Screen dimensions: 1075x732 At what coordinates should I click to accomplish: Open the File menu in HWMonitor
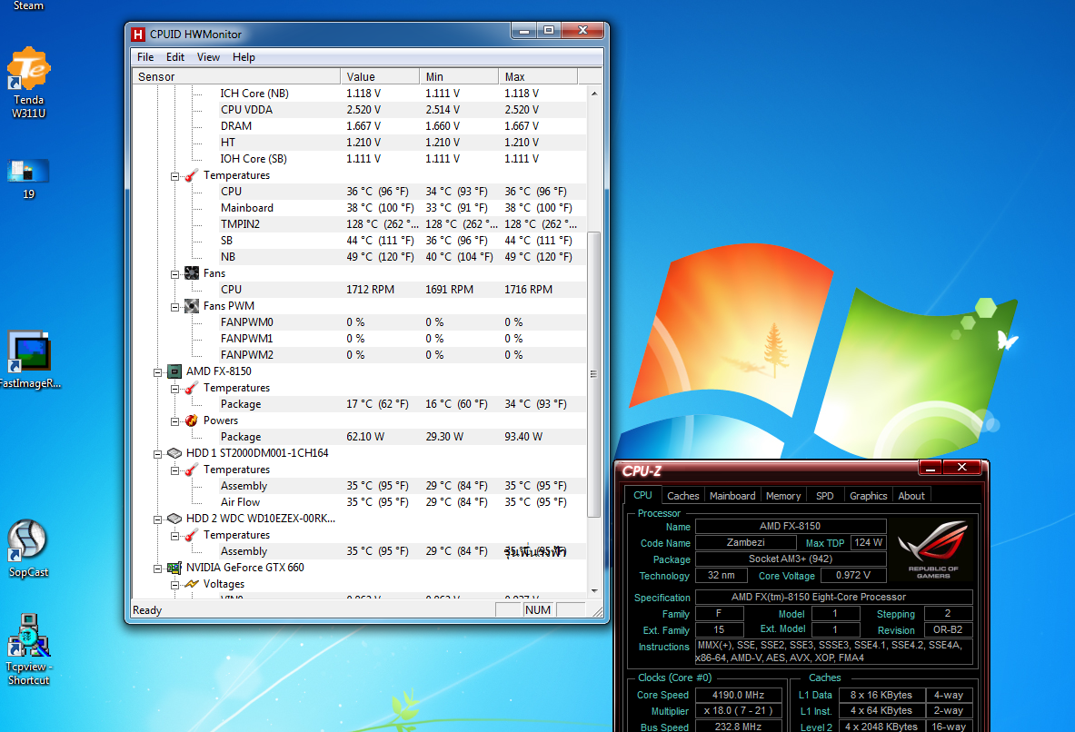pos(145,57)
